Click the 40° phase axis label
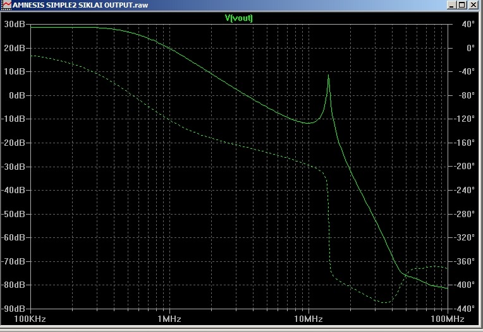The width and height of the screenshot is (483, 332). pyautogui.click(x=468, y=24)
